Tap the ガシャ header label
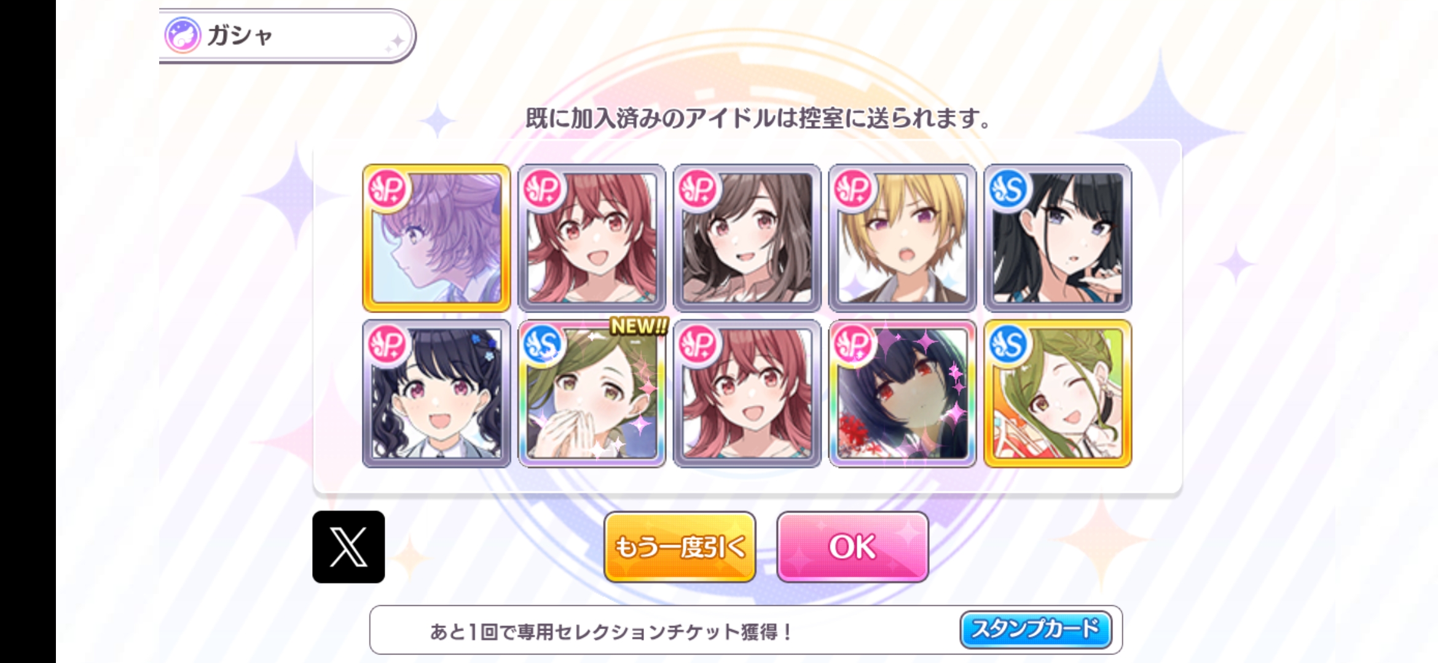 [240, 35]
